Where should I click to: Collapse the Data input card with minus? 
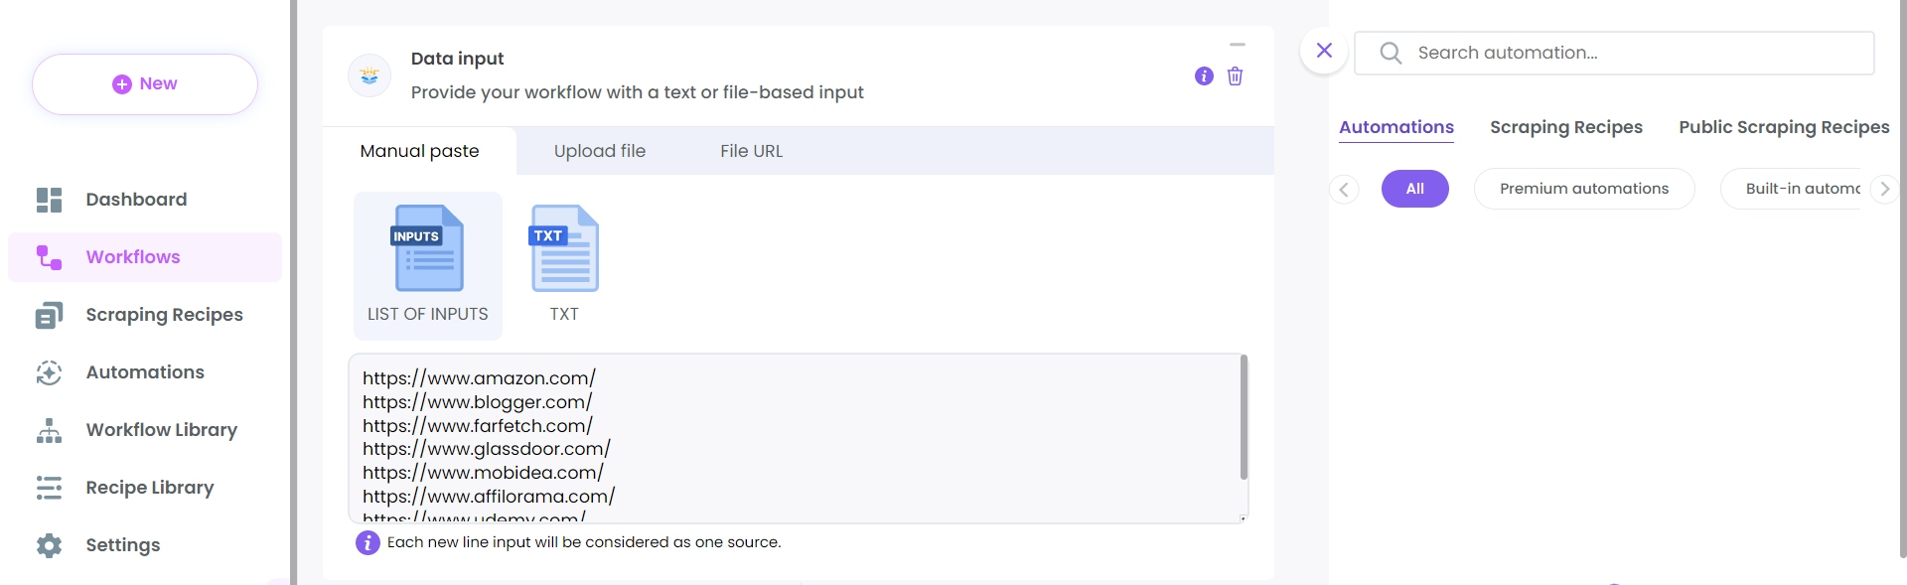(1238, 46)
